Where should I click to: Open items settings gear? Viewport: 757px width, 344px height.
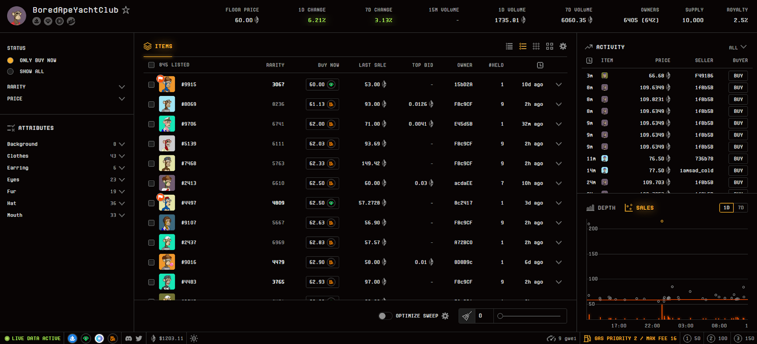tap(563, 46)
